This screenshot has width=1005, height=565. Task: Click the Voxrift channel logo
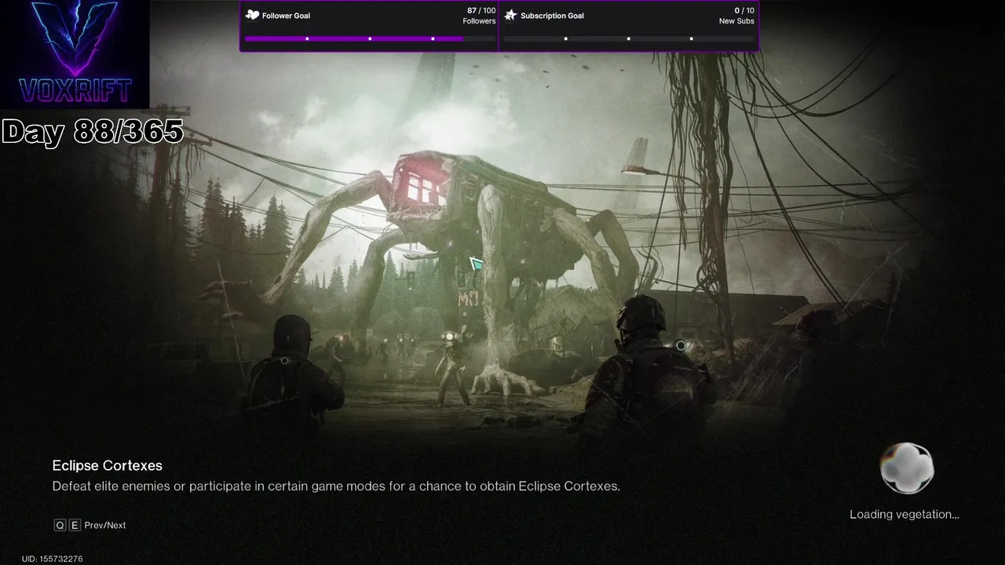(x=75, y=53)
